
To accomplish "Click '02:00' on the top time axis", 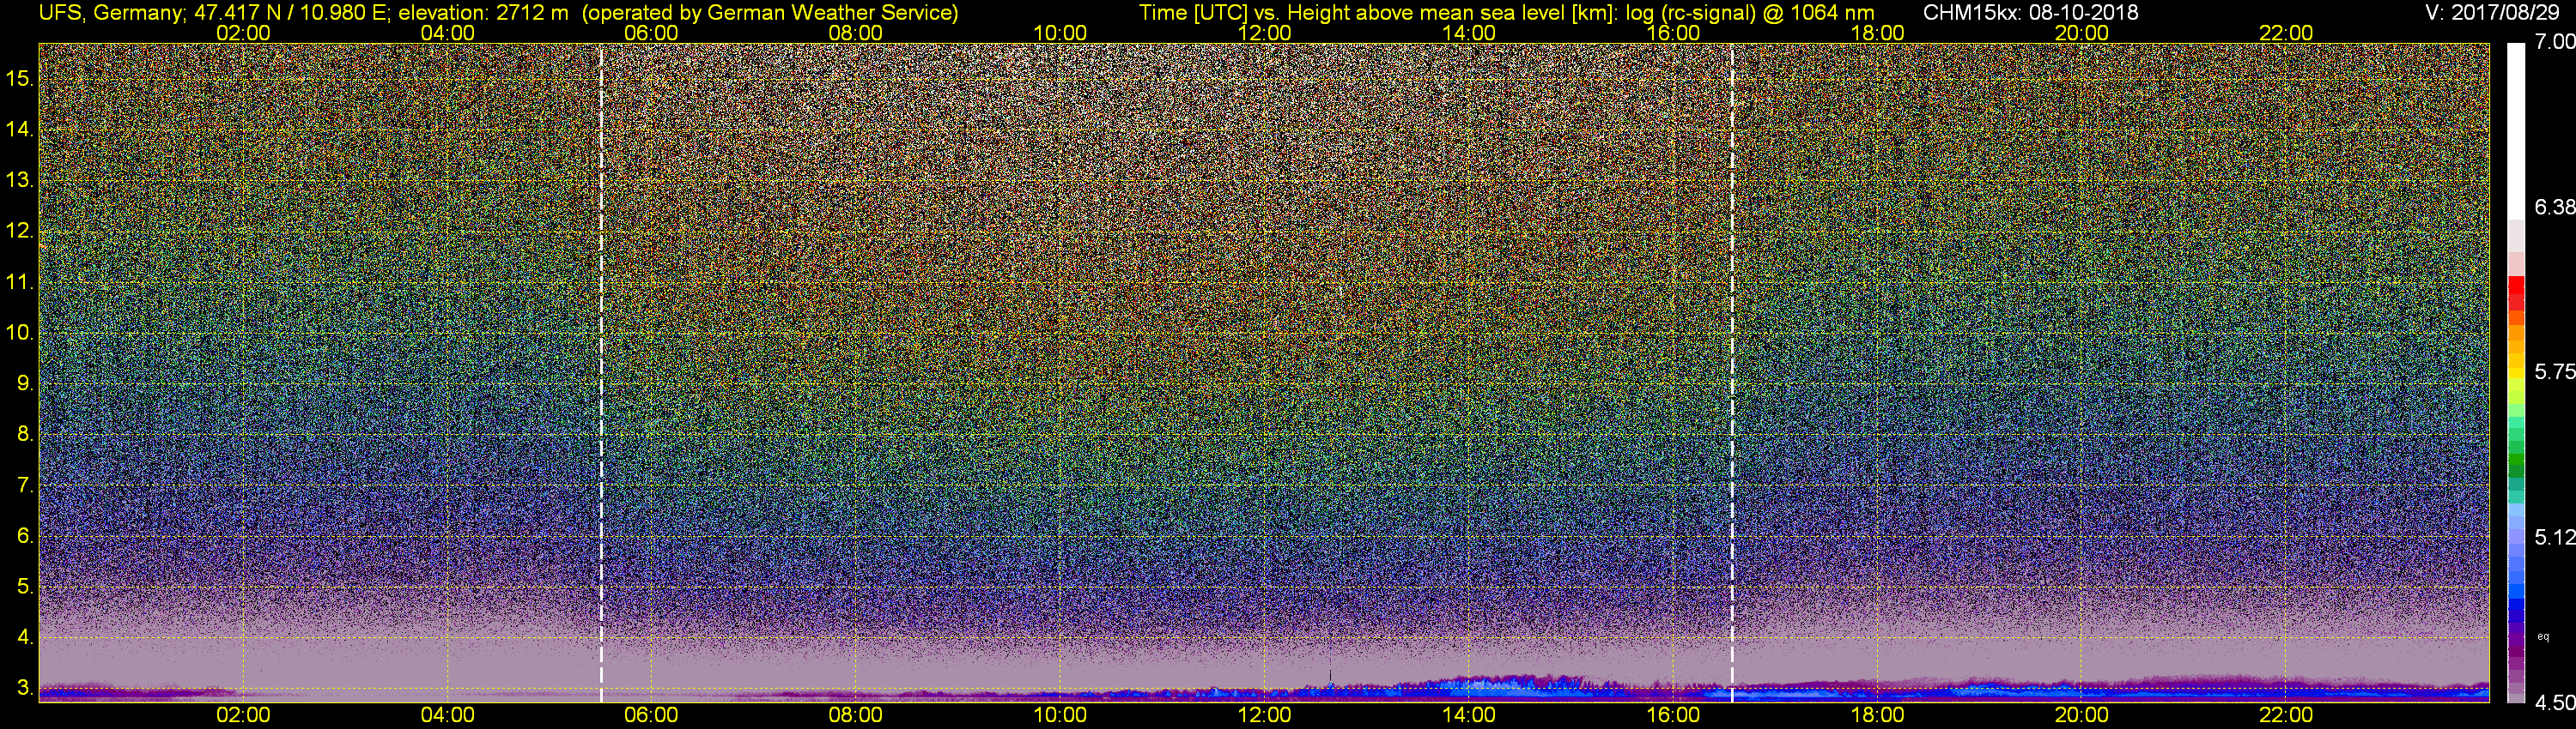I will click(243, 33).
